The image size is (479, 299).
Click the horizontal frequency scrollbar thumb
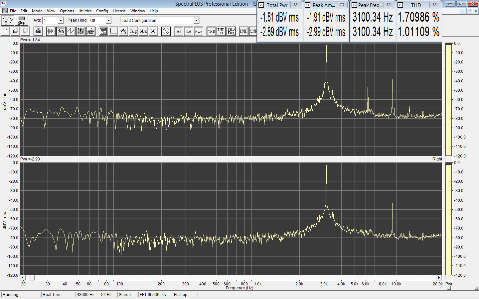(x=32, y=278)
